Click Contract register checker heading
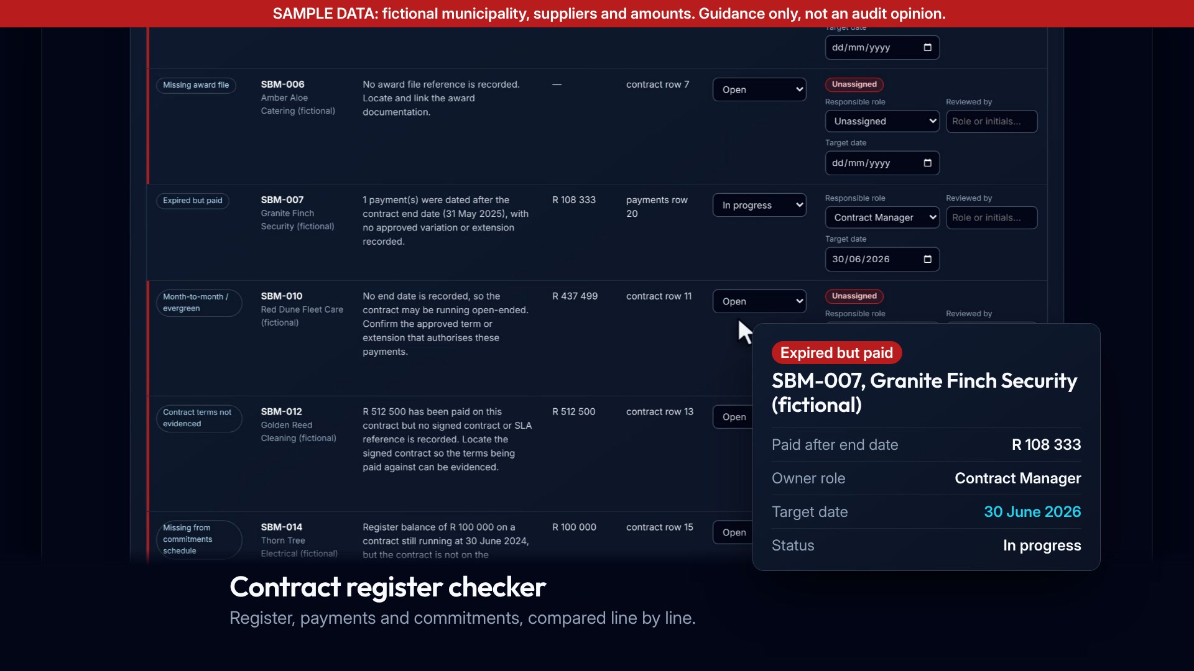This screenshot has height=671, width=1194. tap(387, 587)
